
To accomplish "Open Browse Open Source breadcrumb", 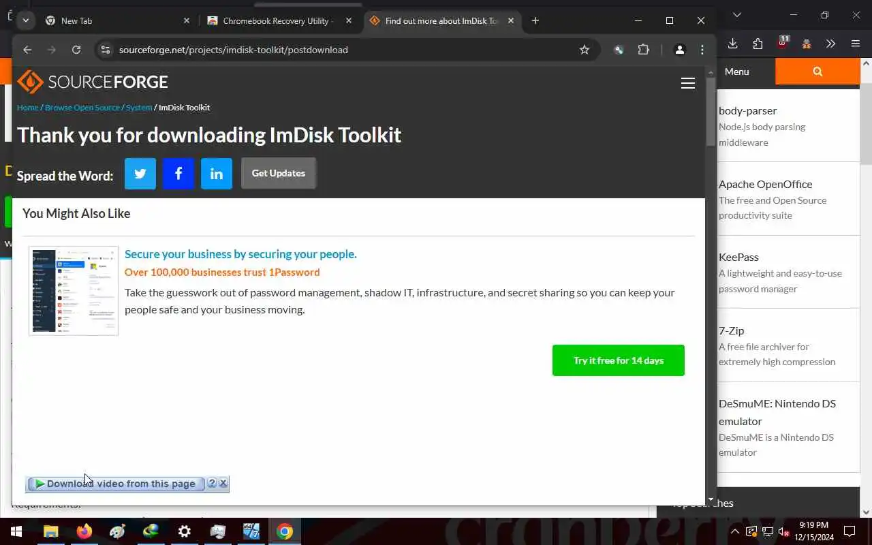I will point(82,108).
